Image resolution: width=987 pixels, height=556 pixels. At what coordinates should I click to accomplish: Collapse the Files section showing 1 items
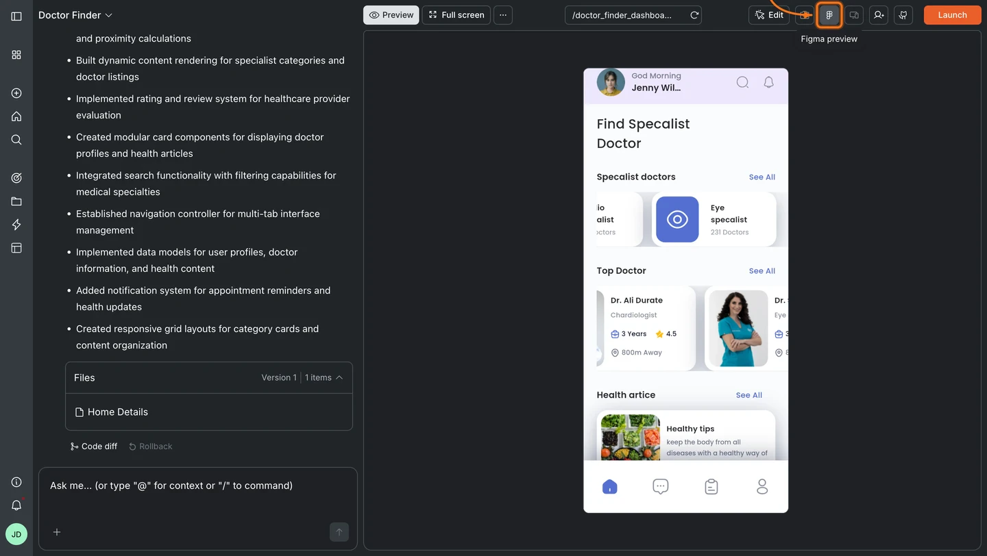(x=339, y=377)
